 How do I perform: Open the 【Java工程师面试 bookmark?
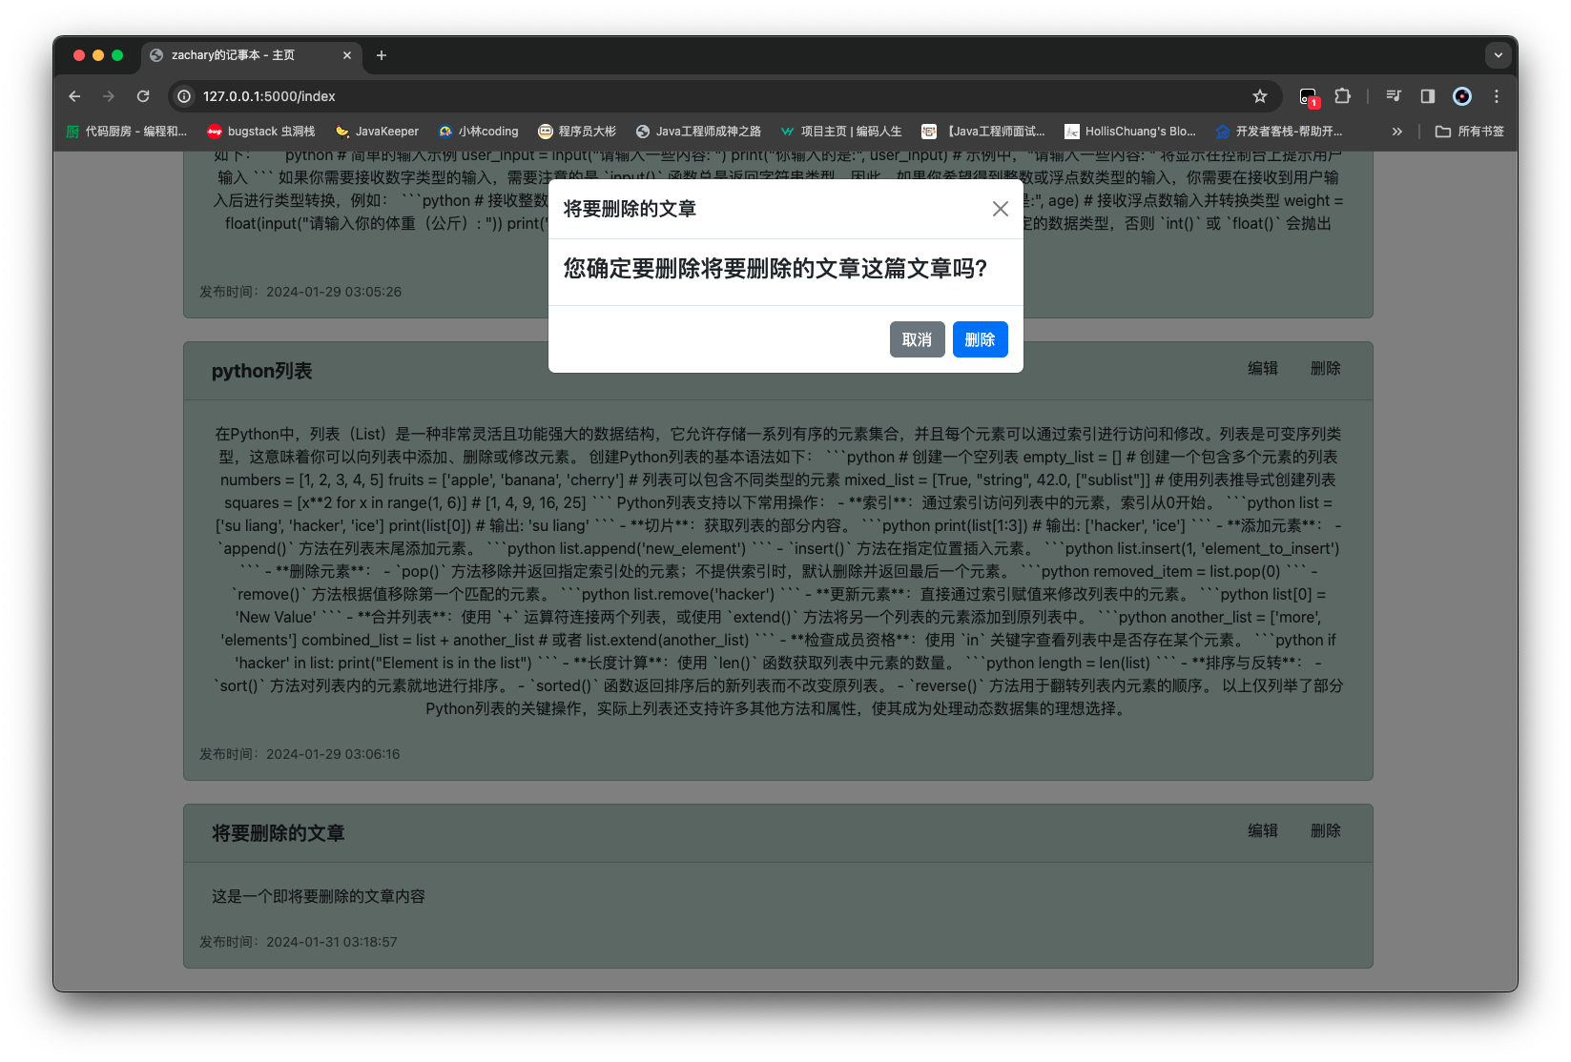point(982,132)
